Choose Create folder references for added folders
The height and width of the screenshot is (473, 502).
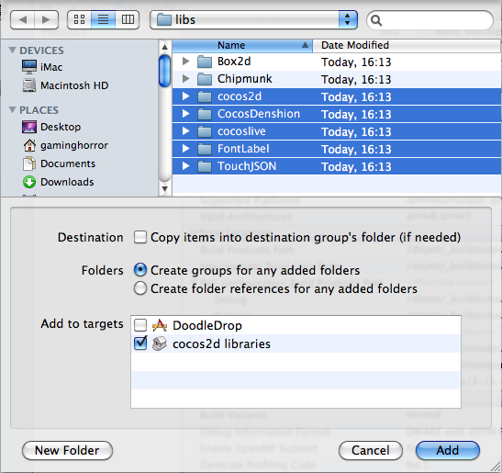coord(140,288)
